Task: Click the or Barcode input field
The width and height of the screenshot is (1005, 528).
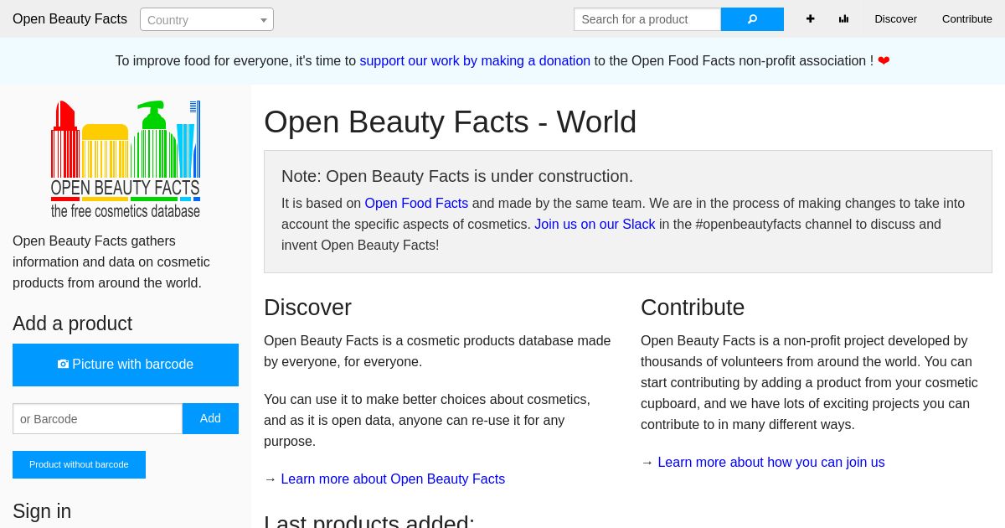Action: 97,418
